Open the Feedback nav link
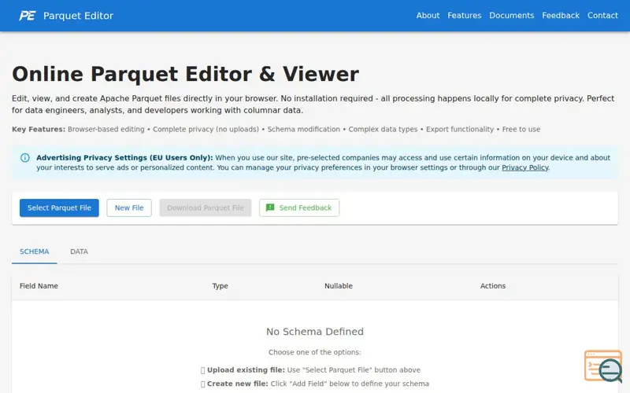630x393 pixels. pos(561,15)
